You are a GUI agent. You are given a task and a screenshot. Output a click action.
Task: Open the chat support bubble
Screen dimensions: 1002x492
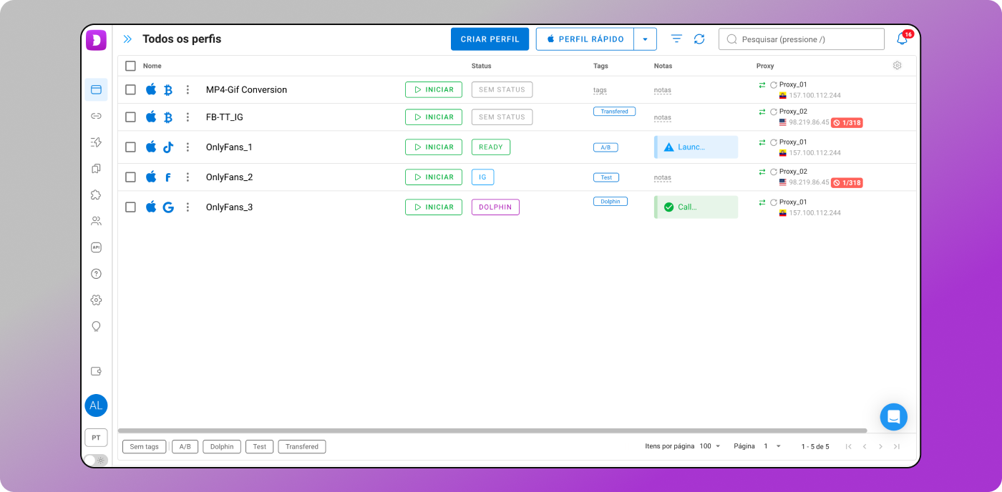[x=893, y=417]
